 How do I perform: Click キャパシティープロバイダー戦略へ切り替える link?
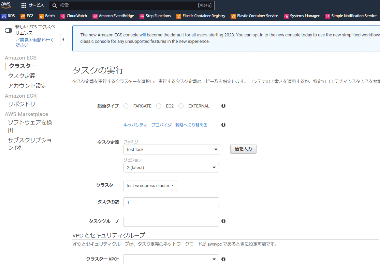coord(165,125)
